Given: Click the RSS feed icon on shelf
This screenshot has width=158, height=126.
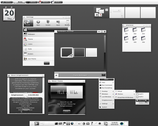Looking at the screenshot, I should 88,123.
